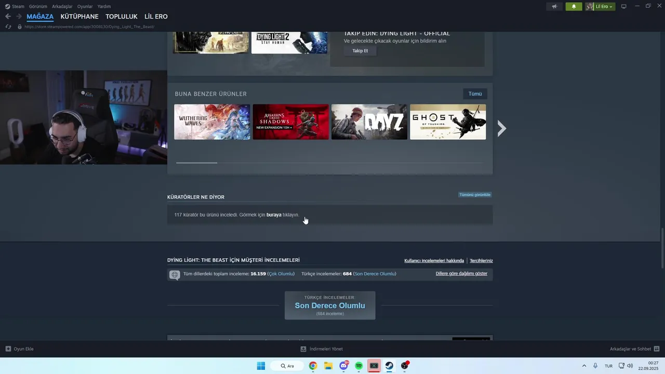Switch to the MAĞAZA tab
This screenshot has height=374, width=665.
tap(40, 17)
